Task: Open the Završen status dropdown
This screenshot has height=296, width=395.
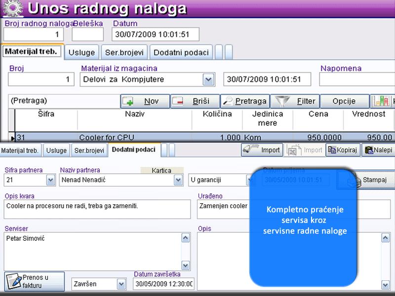Action: point(121,284)
